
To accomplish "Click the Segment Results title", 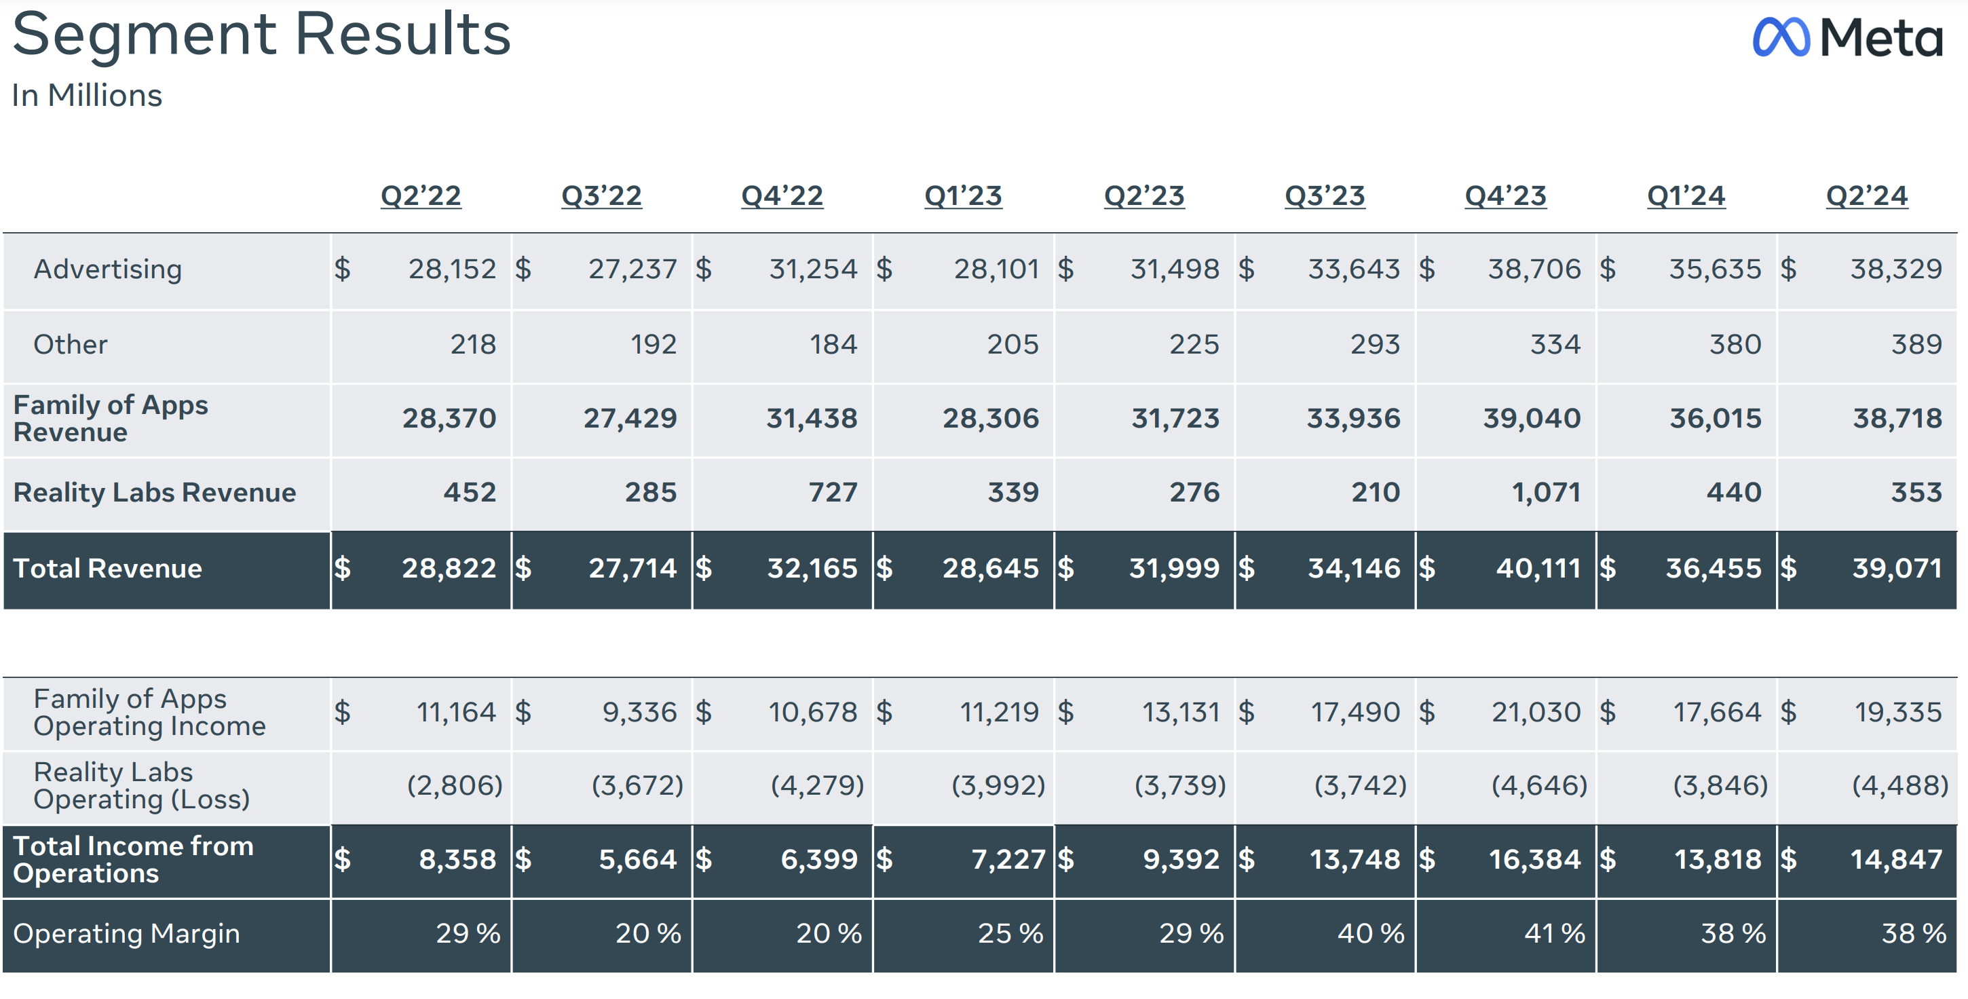I will [261, 35].
